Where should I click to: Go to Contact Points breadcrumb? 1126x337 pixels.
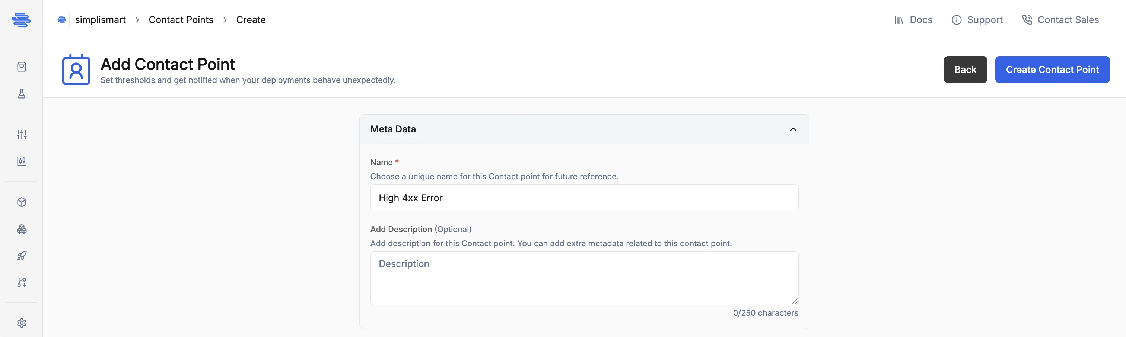click(x=181, y=20)
